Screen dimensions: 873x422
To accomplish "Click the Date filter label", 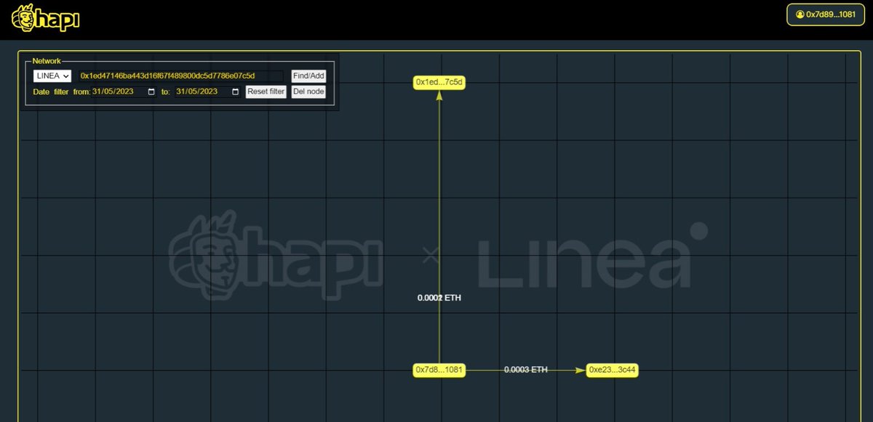I will [52, 92].
